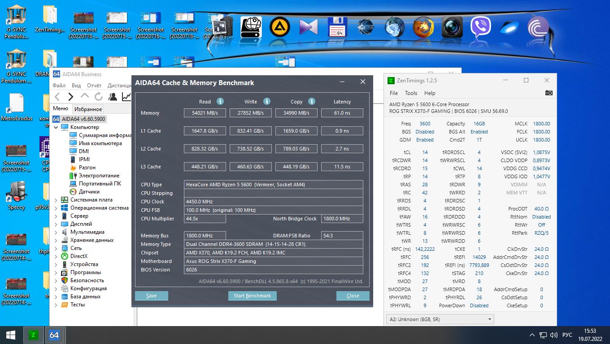Image resolution: width=610 pixels, height=344 pixels.
Task: Go up one level in AIDA64 toolbar
Action: coord(84,96)
